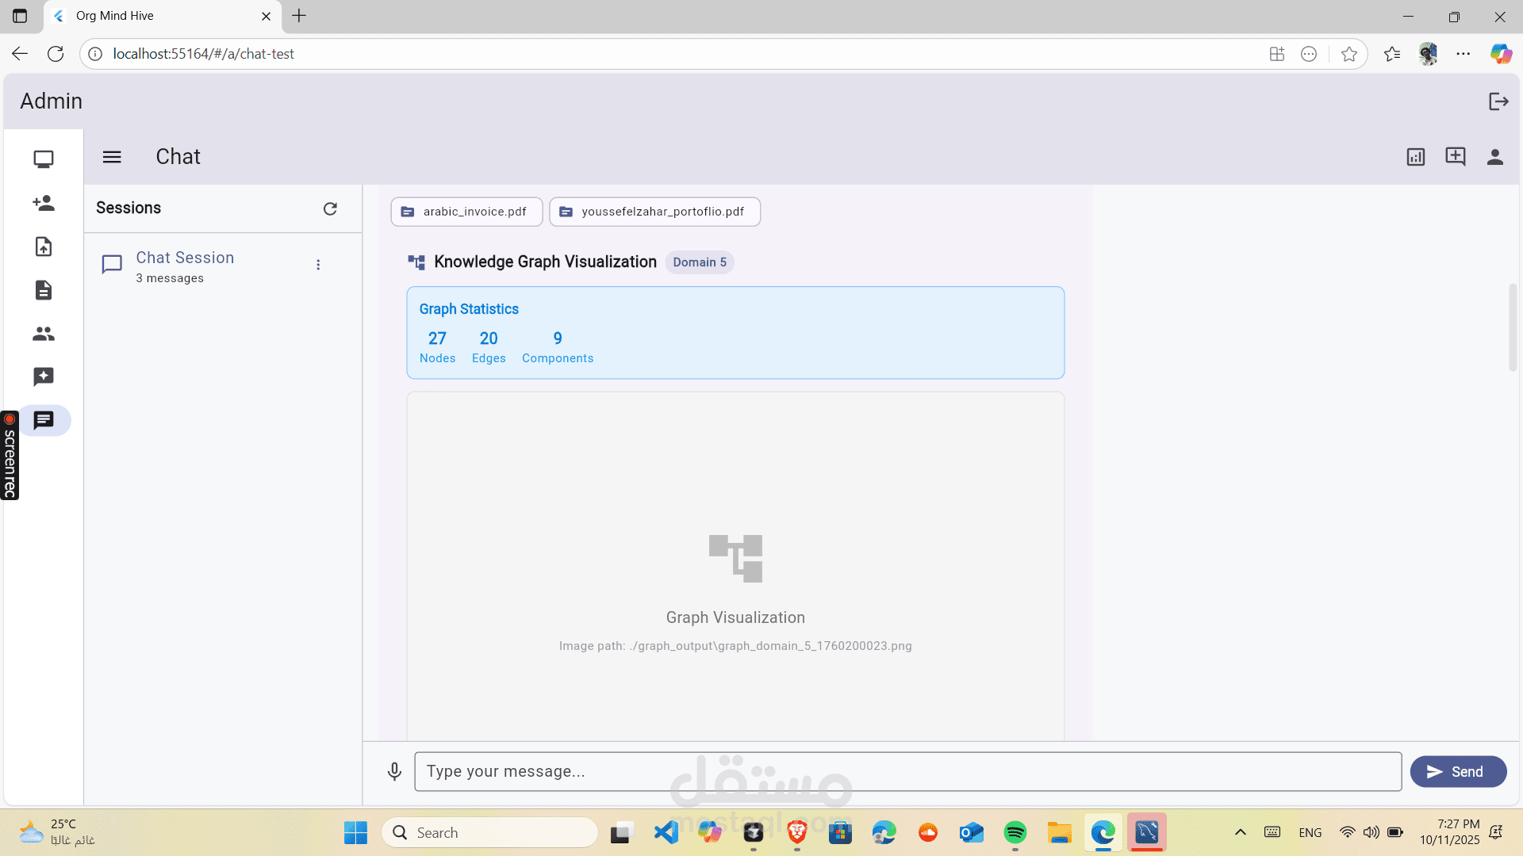This screenshot has height=856, width=1523.
Task: Show hidden system tray icons chevron
Action: coord(1241,832)
